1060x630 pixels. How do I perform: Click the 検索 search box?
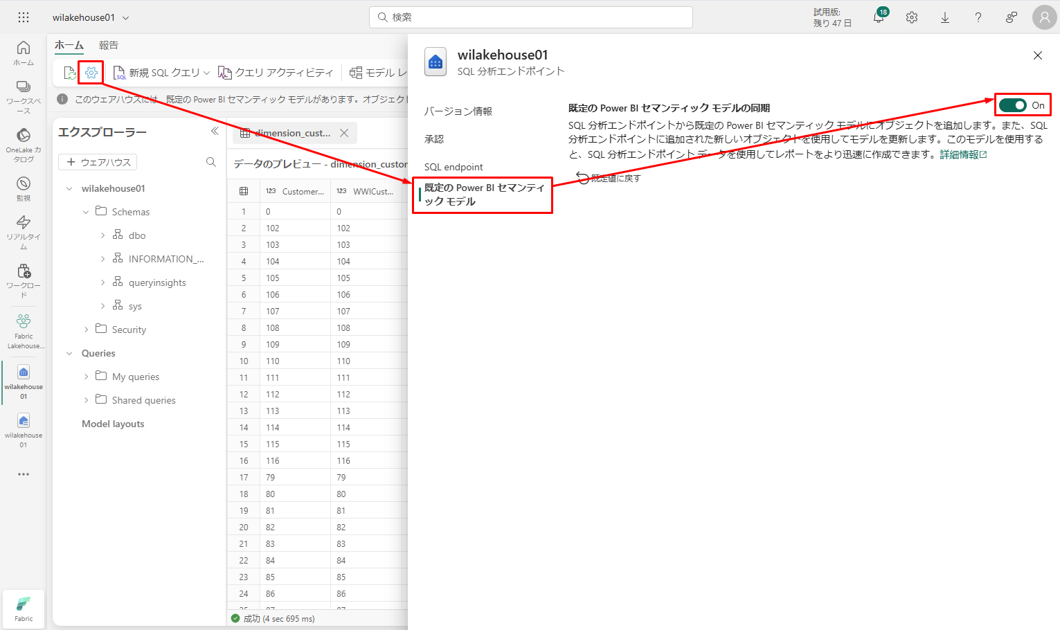point(531,17)
